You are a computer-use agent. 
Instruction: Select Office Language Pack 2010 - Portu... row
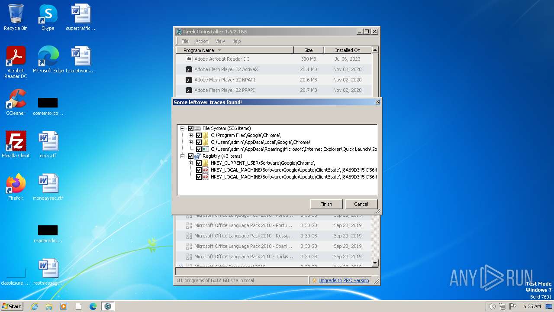(274, 225)
